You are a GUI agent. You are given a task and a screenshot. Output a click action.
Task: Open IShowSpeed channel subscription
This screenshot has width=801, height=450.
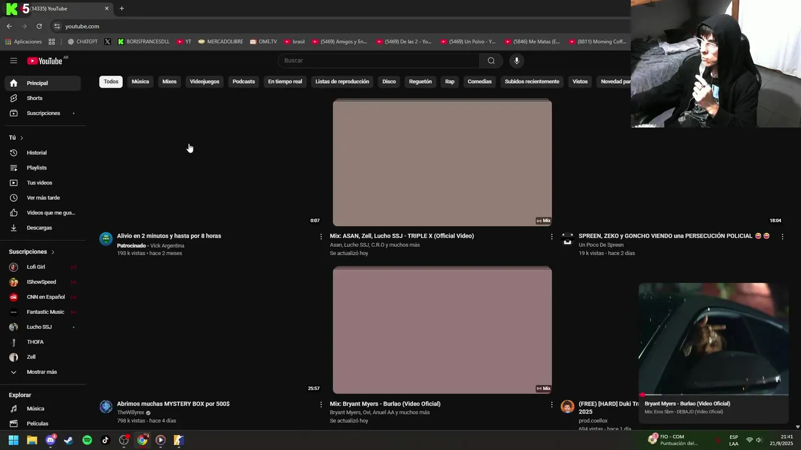tap(43, 282)
